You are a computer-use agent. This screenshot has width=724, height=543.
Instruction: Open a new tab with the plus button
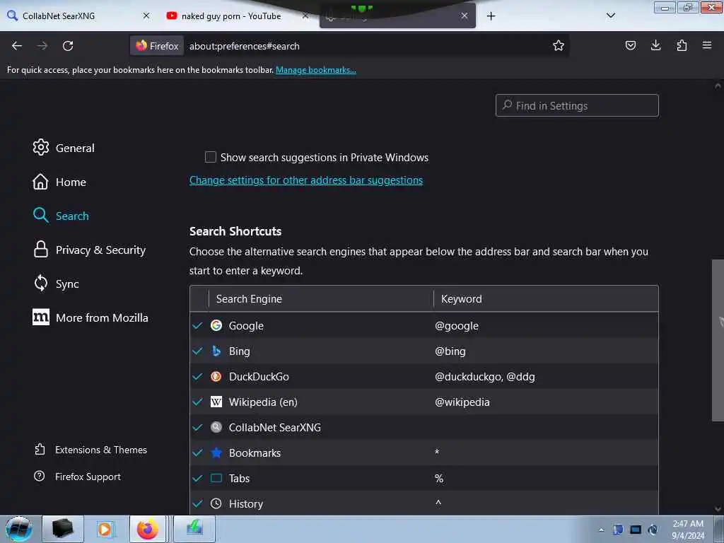click(x=491, y=16)
